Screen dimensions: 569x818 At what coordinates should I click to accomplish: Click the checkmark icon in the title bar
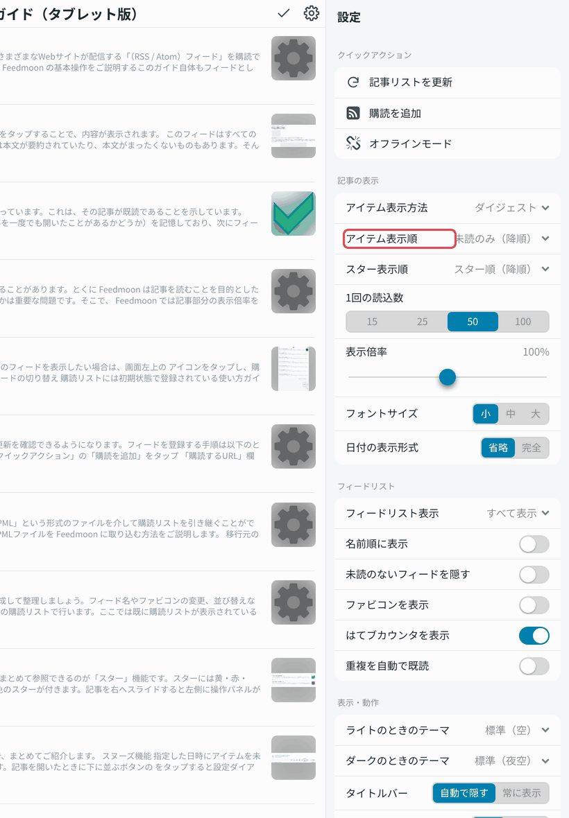[x=283, y=14]
